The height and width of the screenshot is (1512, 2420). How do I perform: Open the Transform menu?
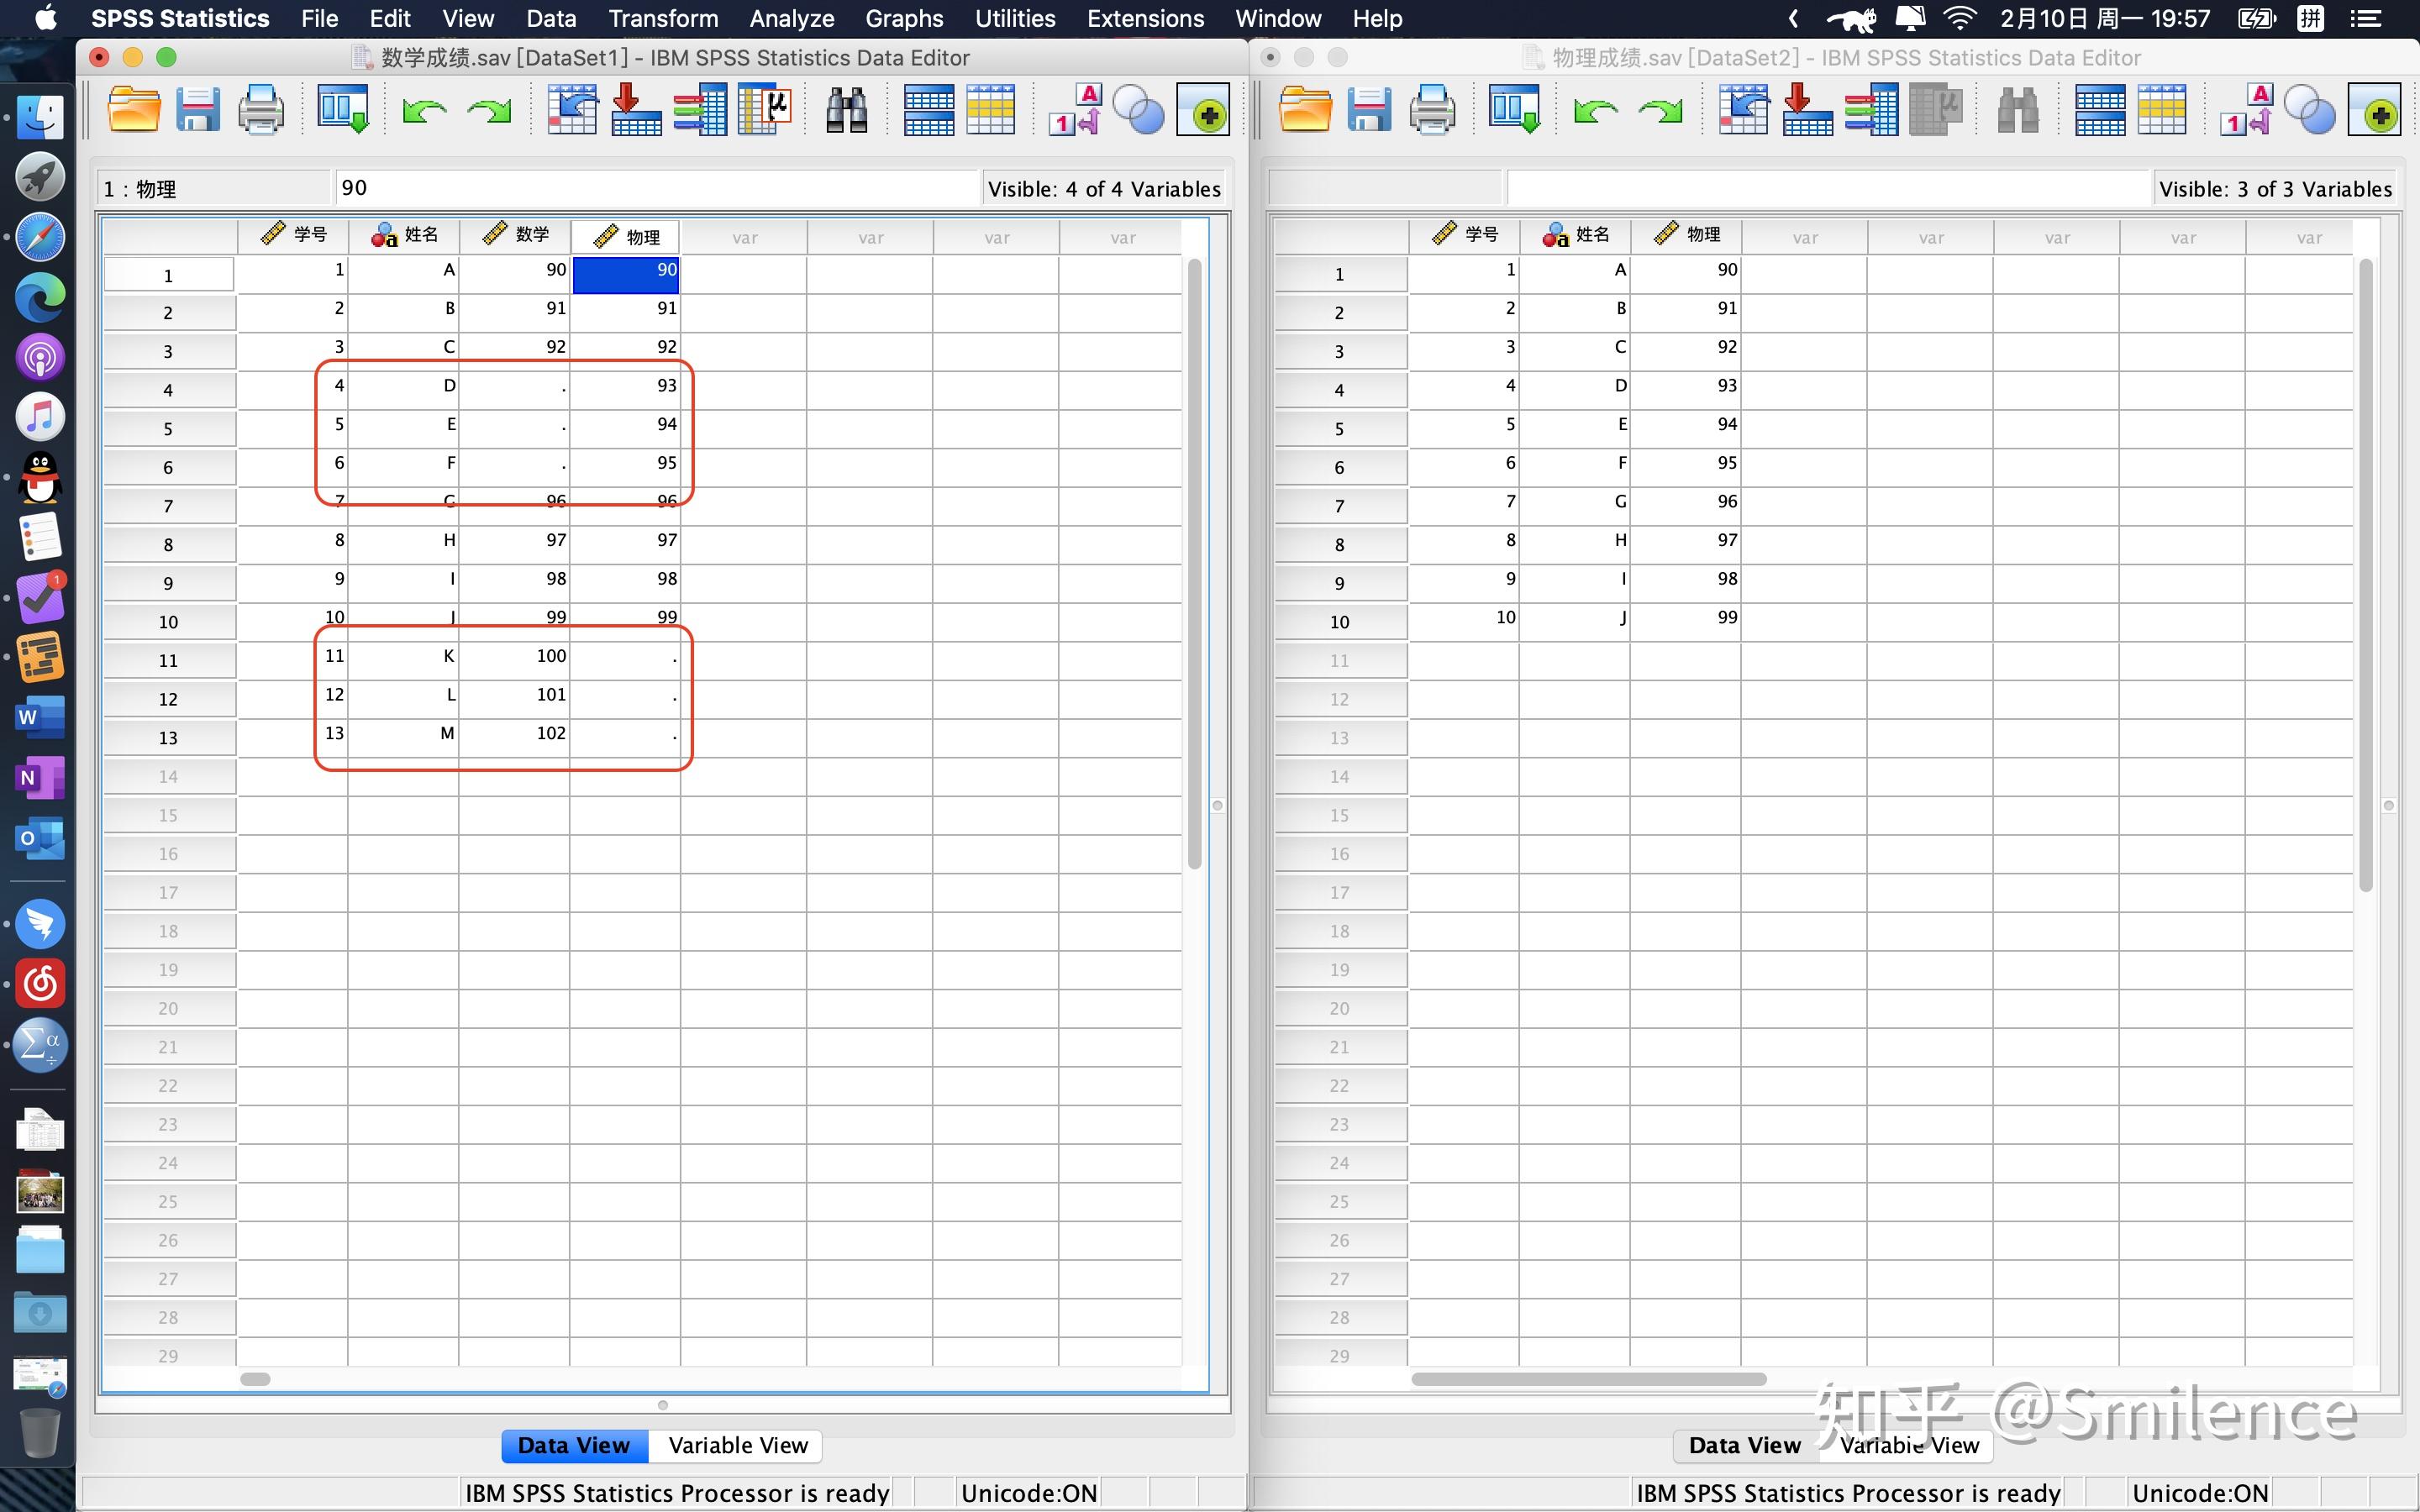[663, 18]
